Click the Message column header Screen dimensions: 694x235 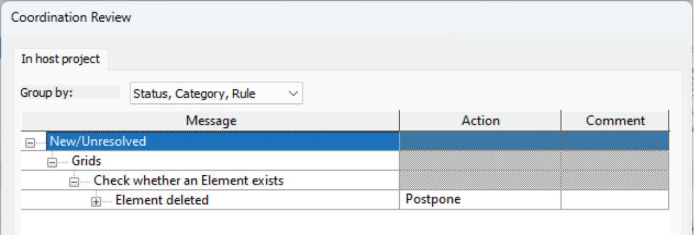pos(210,121)
